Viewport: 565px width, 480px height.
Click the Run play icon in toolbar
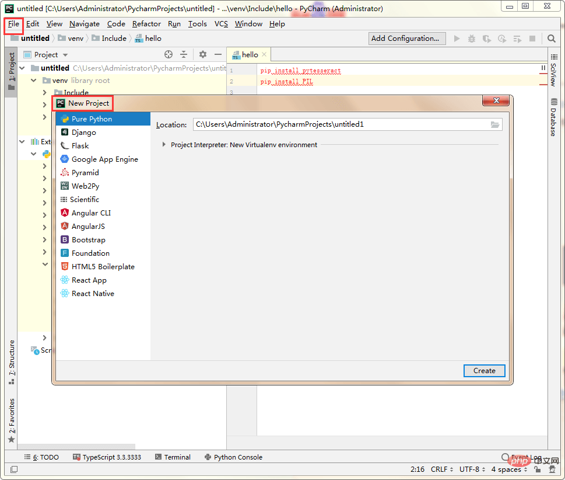point(457,39)
